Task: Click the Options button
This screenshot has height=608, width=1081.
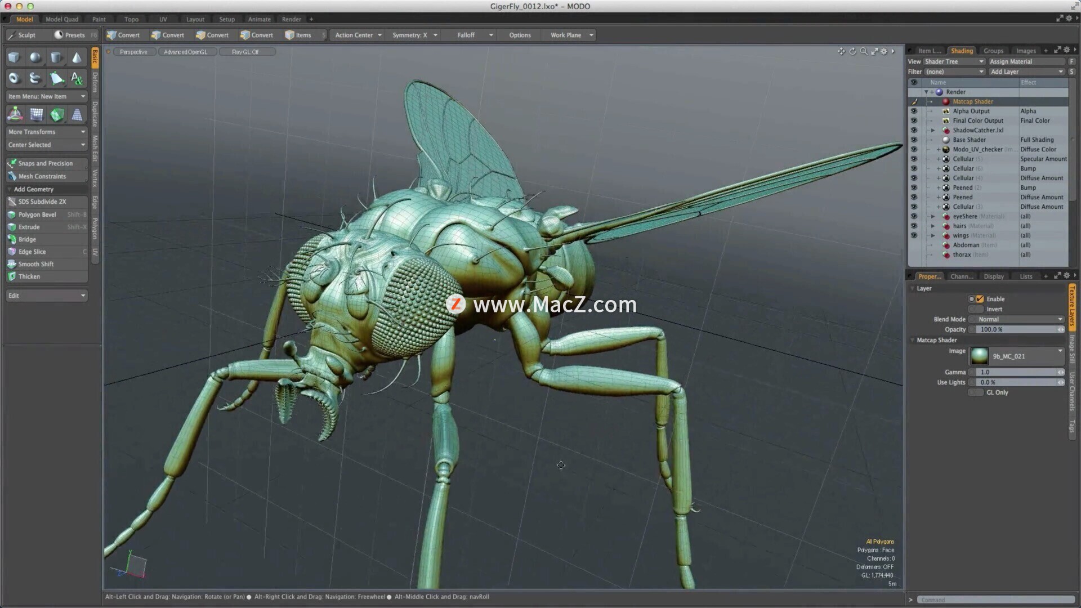Action: (520, 35)
